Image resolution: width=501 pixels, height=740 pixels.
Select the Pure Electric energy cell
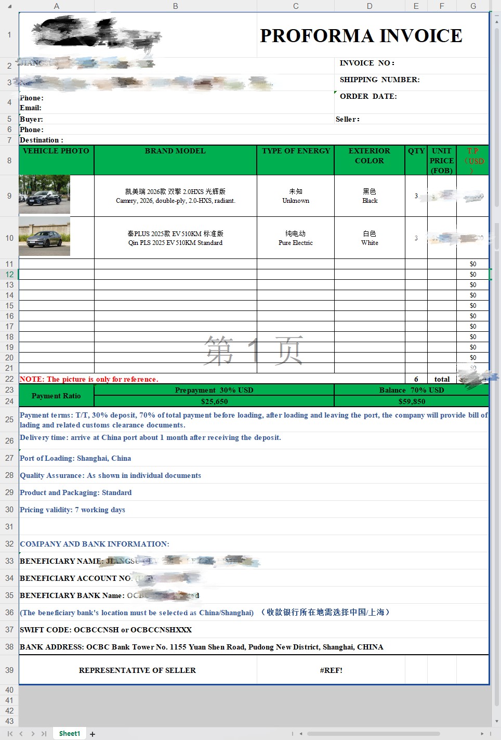click(296, 238)
